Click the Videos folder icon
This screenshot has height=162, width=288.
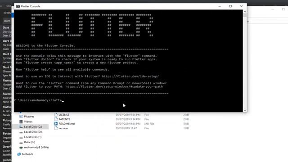coord(21,121)
